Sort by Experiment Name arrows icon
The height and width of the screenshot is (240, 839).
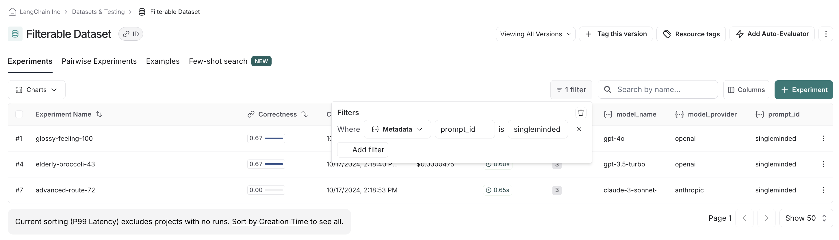[x=99, y=114]
